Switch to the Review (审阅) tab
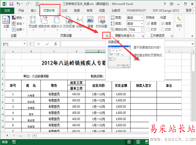Screen dimensions: 196x145 pos(89,11)
